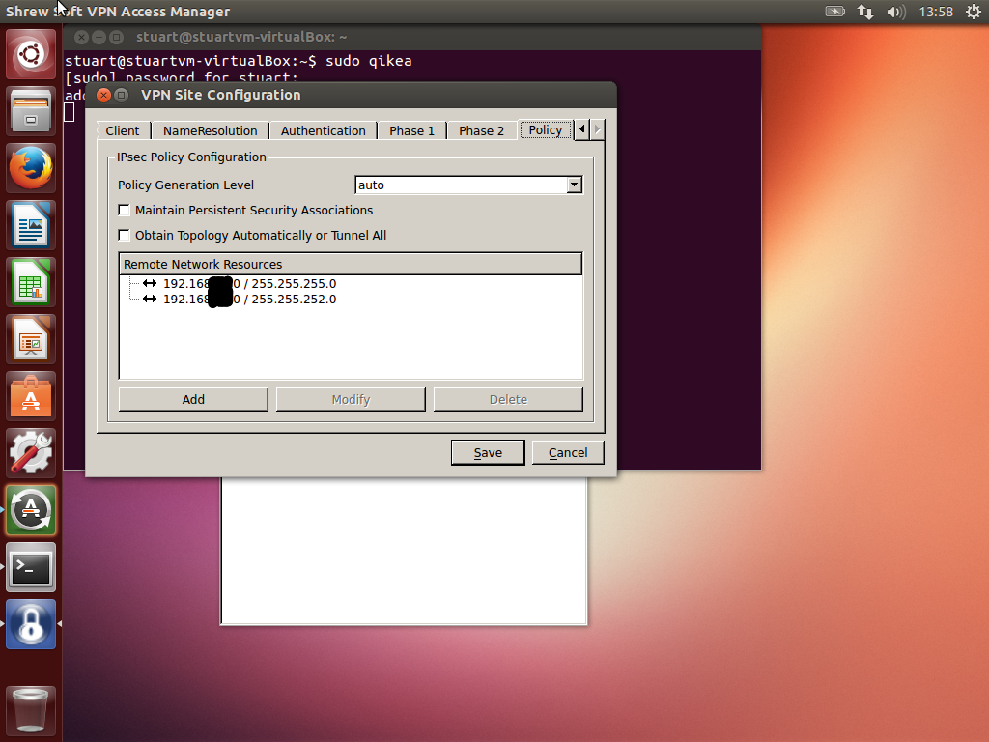Open LibreOffice Writer from the launcher

pos(31,225)
